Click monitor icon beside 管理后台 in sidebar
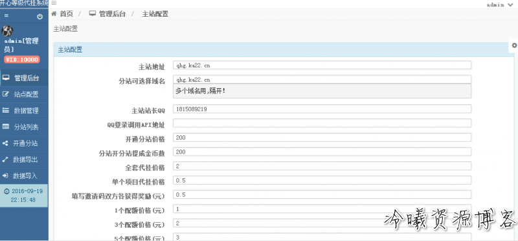518x241 pixels. (x=5, y=78)
